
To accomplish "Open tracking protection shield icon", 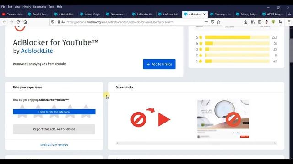I will (x=53, y=22).
